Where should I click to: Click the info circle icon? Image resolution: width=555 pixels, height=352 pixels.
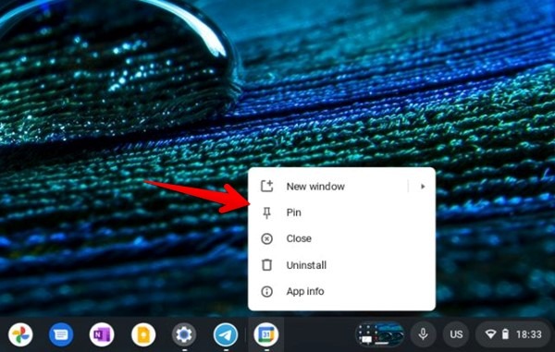[267, 291]
